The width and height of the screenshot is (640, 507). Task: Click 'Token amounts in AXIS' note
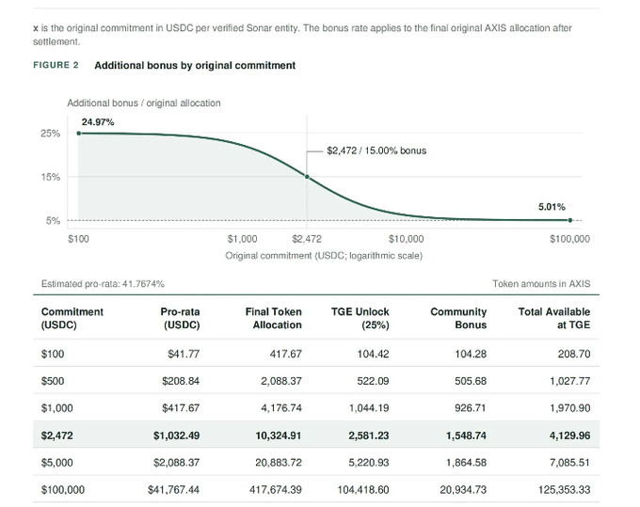(541, 284)
